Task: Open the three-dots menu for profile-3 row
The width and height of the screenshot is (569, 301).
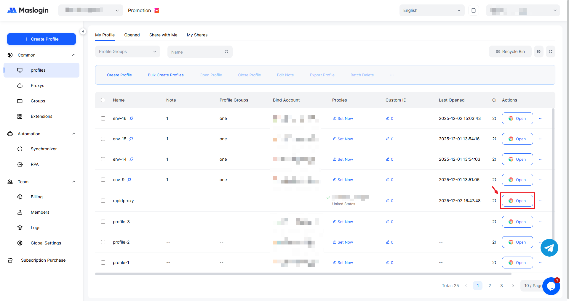Action: [x=541, y=222]
